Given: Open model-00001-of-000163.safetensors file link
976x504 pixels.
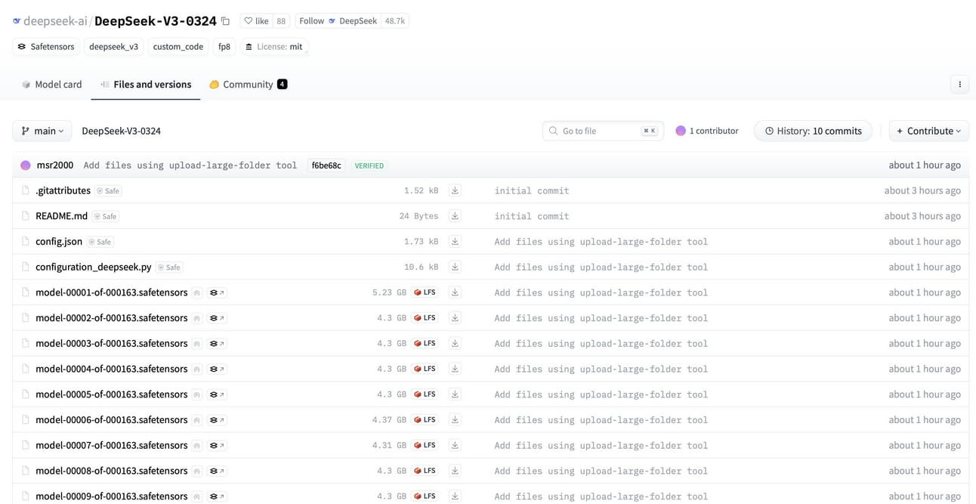Looking at the screenshot, I should pos(111,292).
